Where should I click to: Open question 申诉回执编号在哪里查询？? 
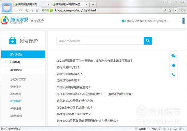pos(74,87)
